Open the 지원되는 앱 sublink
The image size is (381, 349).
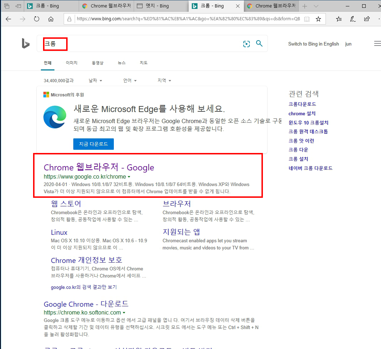[x=181, y=232]
